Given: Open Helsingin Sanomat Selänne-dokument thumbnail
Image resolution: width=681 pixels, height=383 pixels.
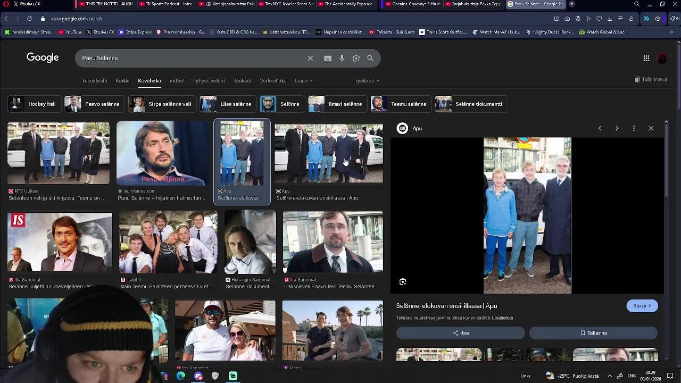Looking at the screenshot, I should click(250, 242).
